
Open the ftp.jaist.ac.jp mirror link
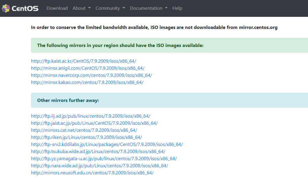[x=94, y=123]
